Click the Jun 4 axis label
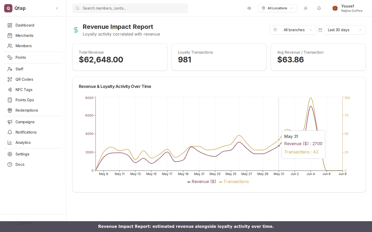 (x=311, y=174)
